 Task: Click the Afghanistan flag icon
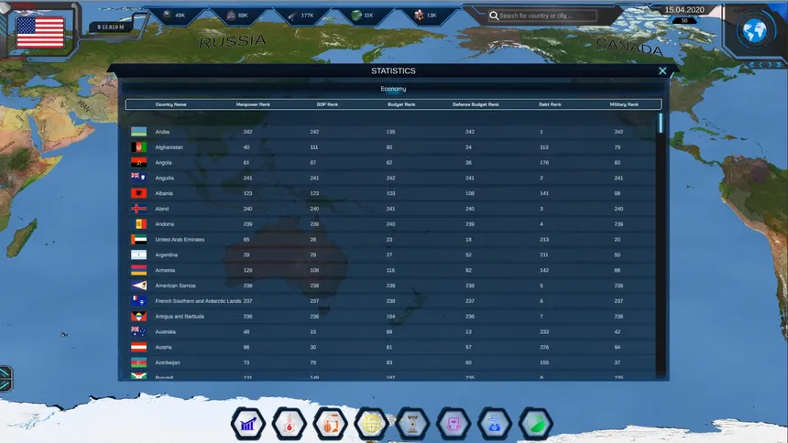point(138,147)
